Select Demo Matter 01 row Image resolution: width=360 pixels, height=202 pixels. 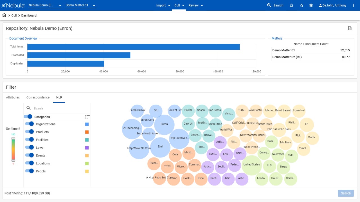[311, 50]
